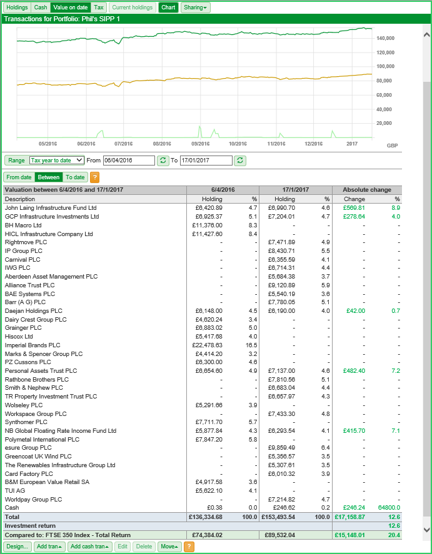Select esure Group PLC row
432x554 pixels.
tap(203, 448)
